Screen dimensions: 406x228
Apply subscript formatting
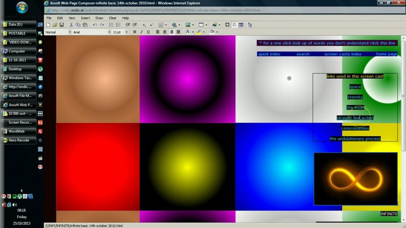click(144, 25)
